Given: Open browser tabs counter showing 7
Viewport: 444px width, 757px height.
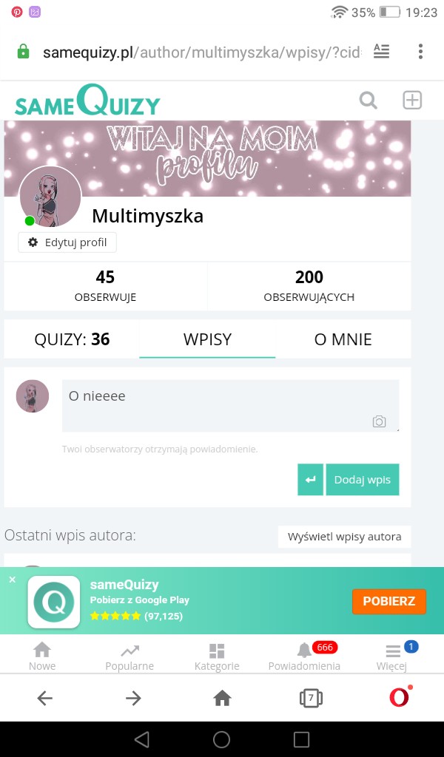Looking at the screenshot, I should click(311, 698).
